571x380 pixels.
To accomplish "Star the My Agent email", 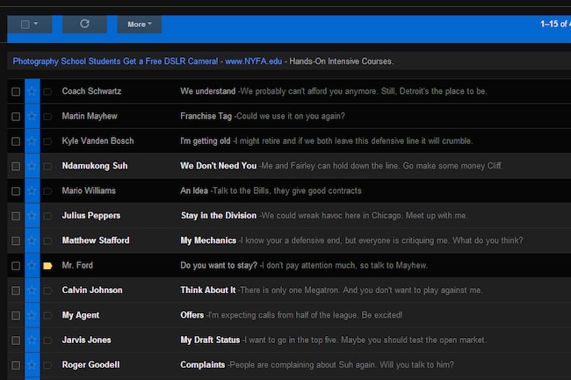I will point(32,315).
